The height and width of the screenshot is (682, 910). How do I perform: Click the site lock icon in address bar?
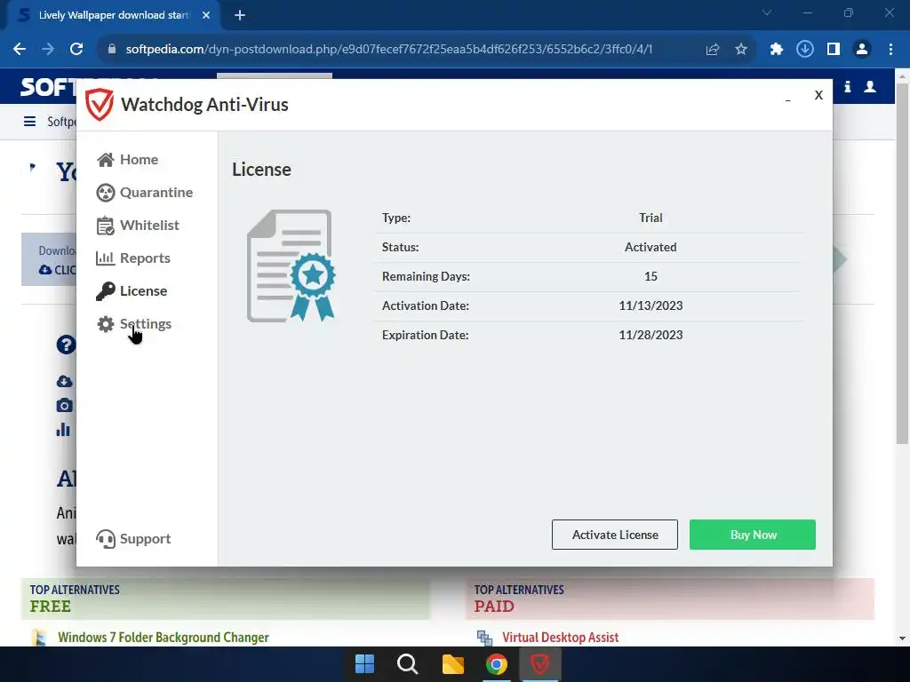pyautogui.click(x=112, y=50)
